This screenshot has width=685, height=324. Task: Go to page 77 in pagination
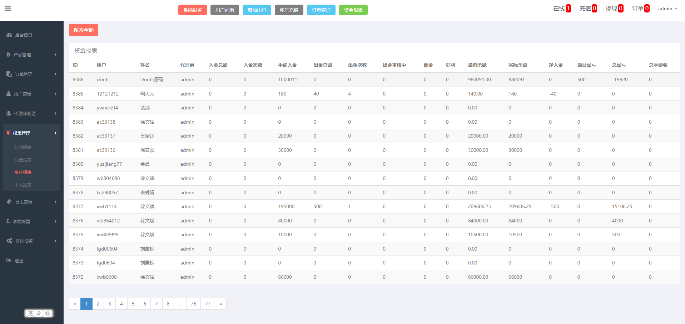(x=208, y=304)
